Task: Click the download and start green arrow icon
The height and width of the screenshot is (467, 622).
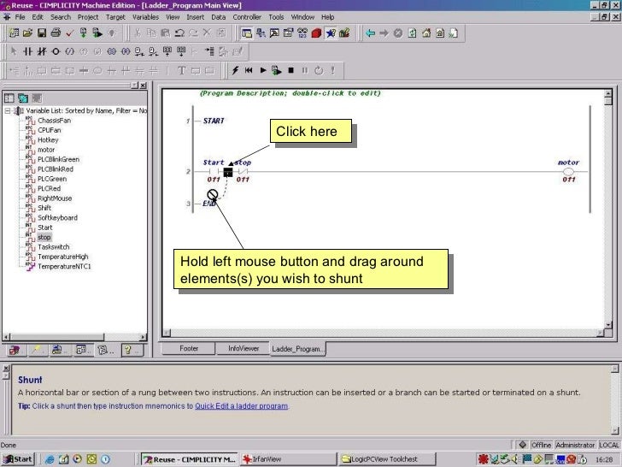Action: [277, 70]
